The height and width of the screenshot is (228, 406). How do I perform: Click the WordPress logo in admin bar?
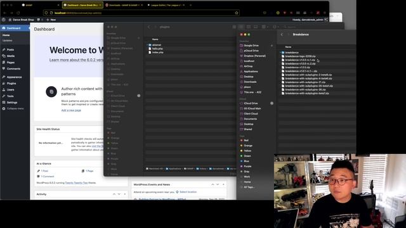tap(4, 20)
